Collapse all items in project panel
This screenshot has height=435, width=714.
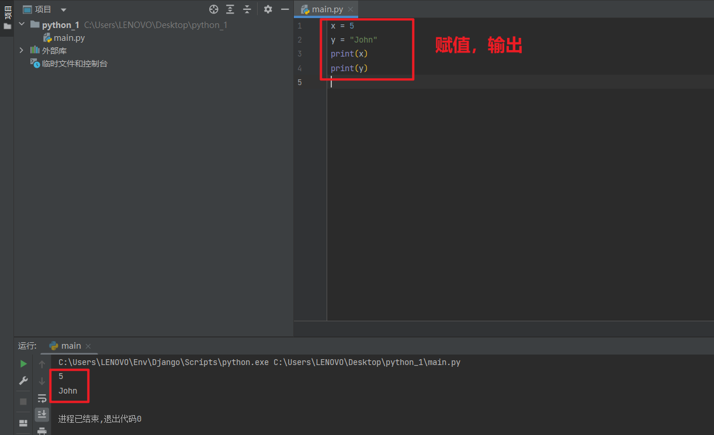[x=247, y=9]
